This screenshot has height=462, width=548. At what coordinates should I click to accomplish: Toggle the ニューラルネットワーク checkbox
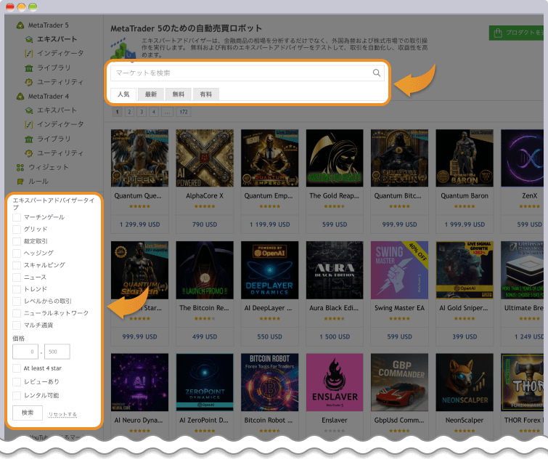(17, 313)
